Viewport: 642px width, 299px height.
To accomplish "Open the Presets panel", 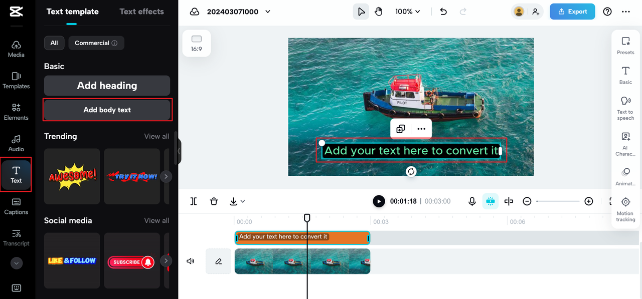I will 625,46.
